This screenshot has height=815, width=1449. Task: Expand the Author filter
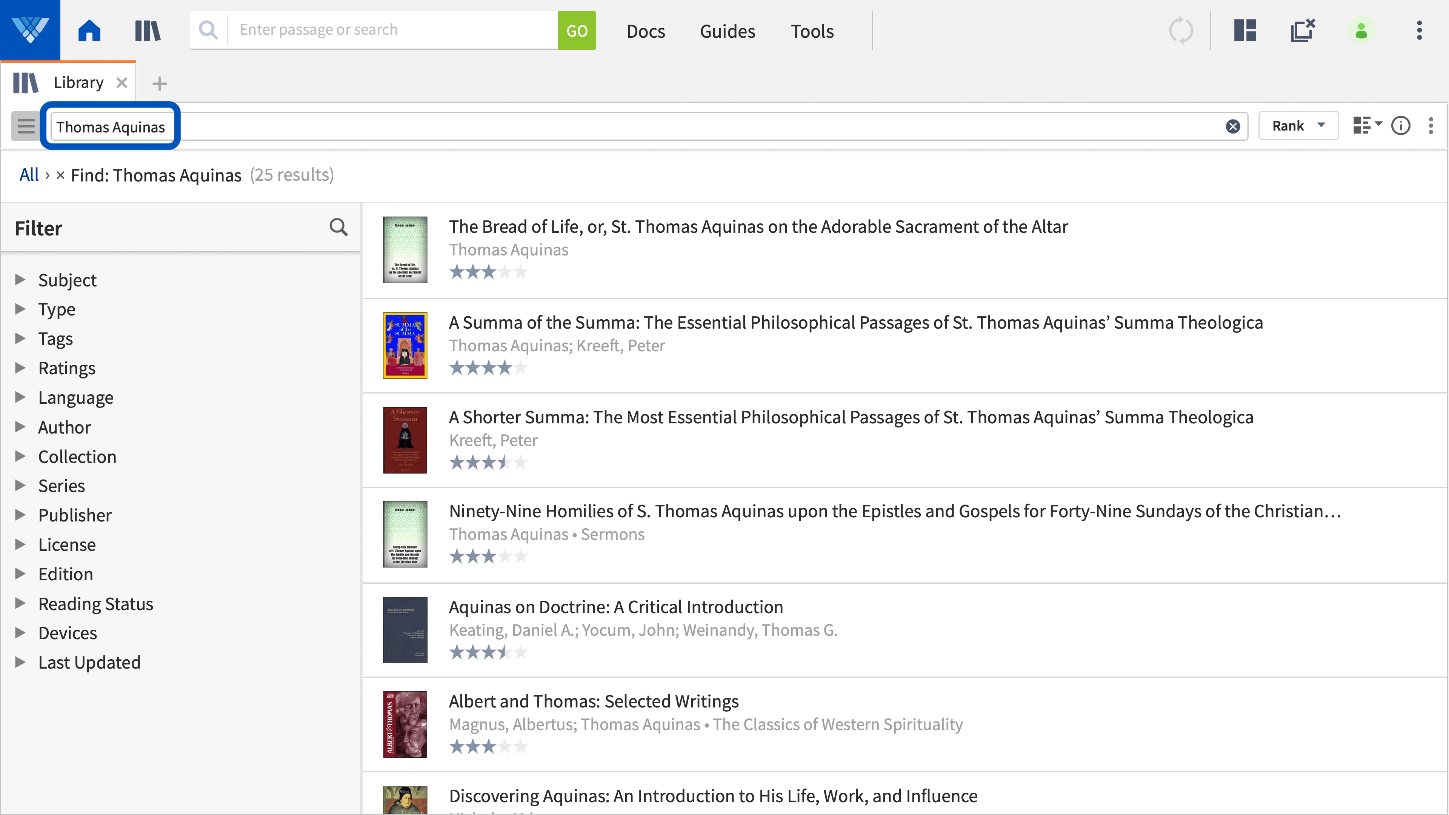tap(20, 426)
